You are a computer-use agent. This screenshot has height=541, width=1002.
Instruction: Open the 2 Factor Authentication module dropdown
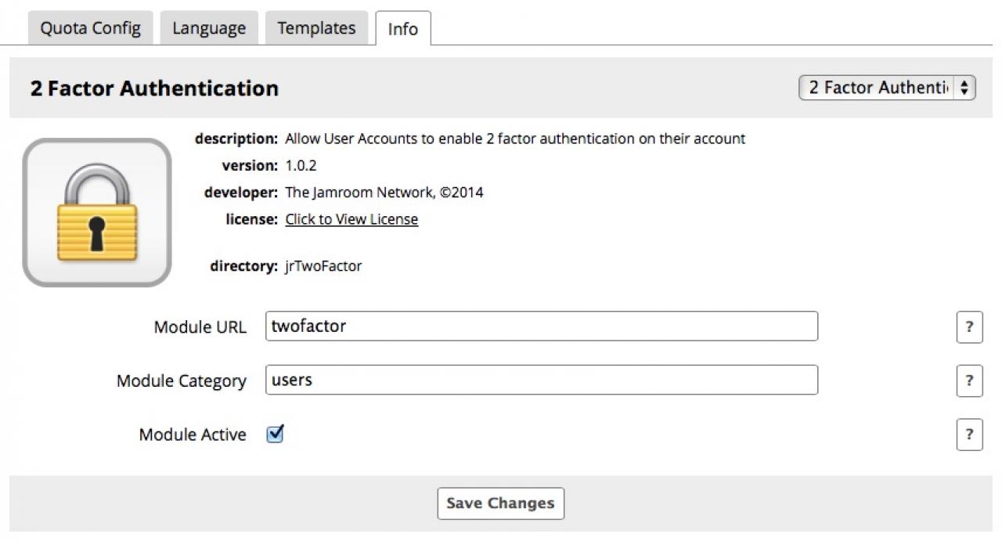pyautogui.click(x=886, y=88)
